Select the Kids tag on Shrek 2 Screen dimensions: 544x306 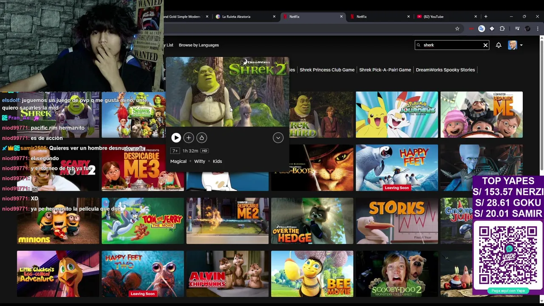[x=217, y=161]
